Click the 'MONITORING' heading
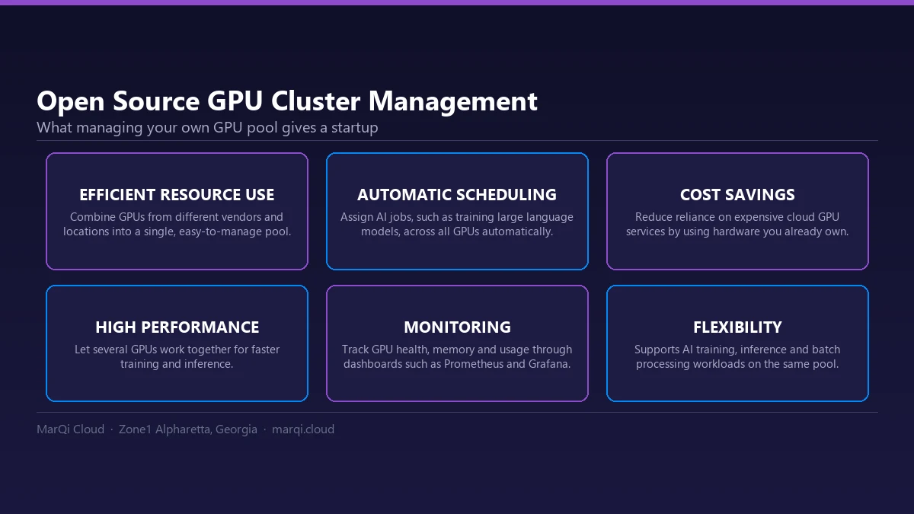 click(457, 327)
